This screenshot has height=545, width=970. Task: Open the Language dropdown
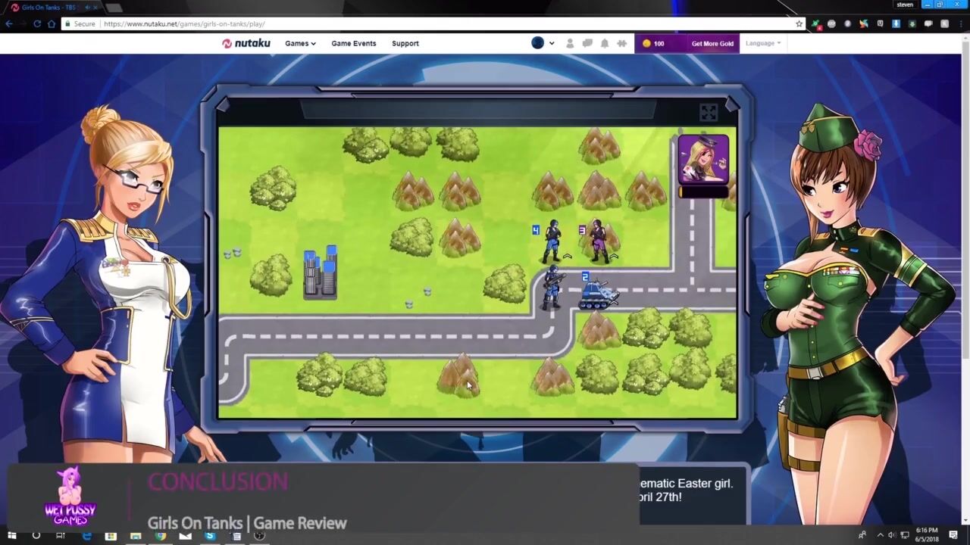coord(762,44)
